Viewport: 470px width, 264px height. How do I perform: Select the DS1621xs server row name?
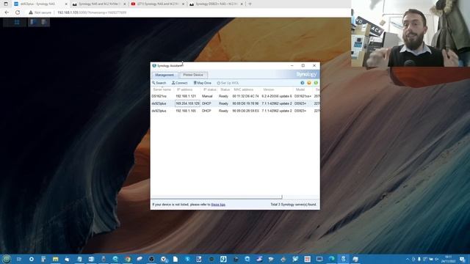tap(159, 96)
